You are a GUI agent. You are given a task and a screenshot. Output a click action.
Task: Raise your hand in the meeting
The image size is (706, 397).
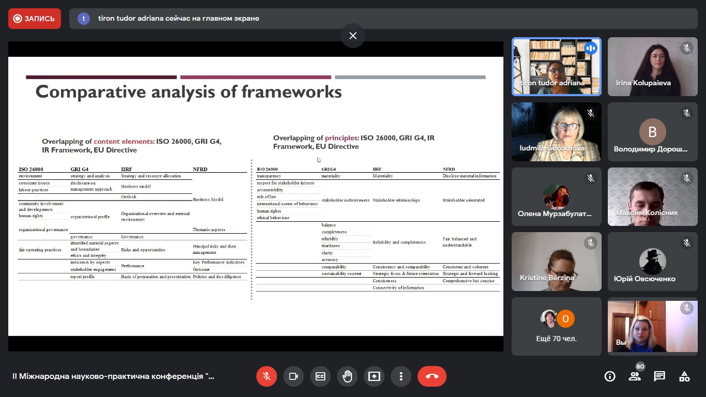pyautogui.click(x=347, y=376)
